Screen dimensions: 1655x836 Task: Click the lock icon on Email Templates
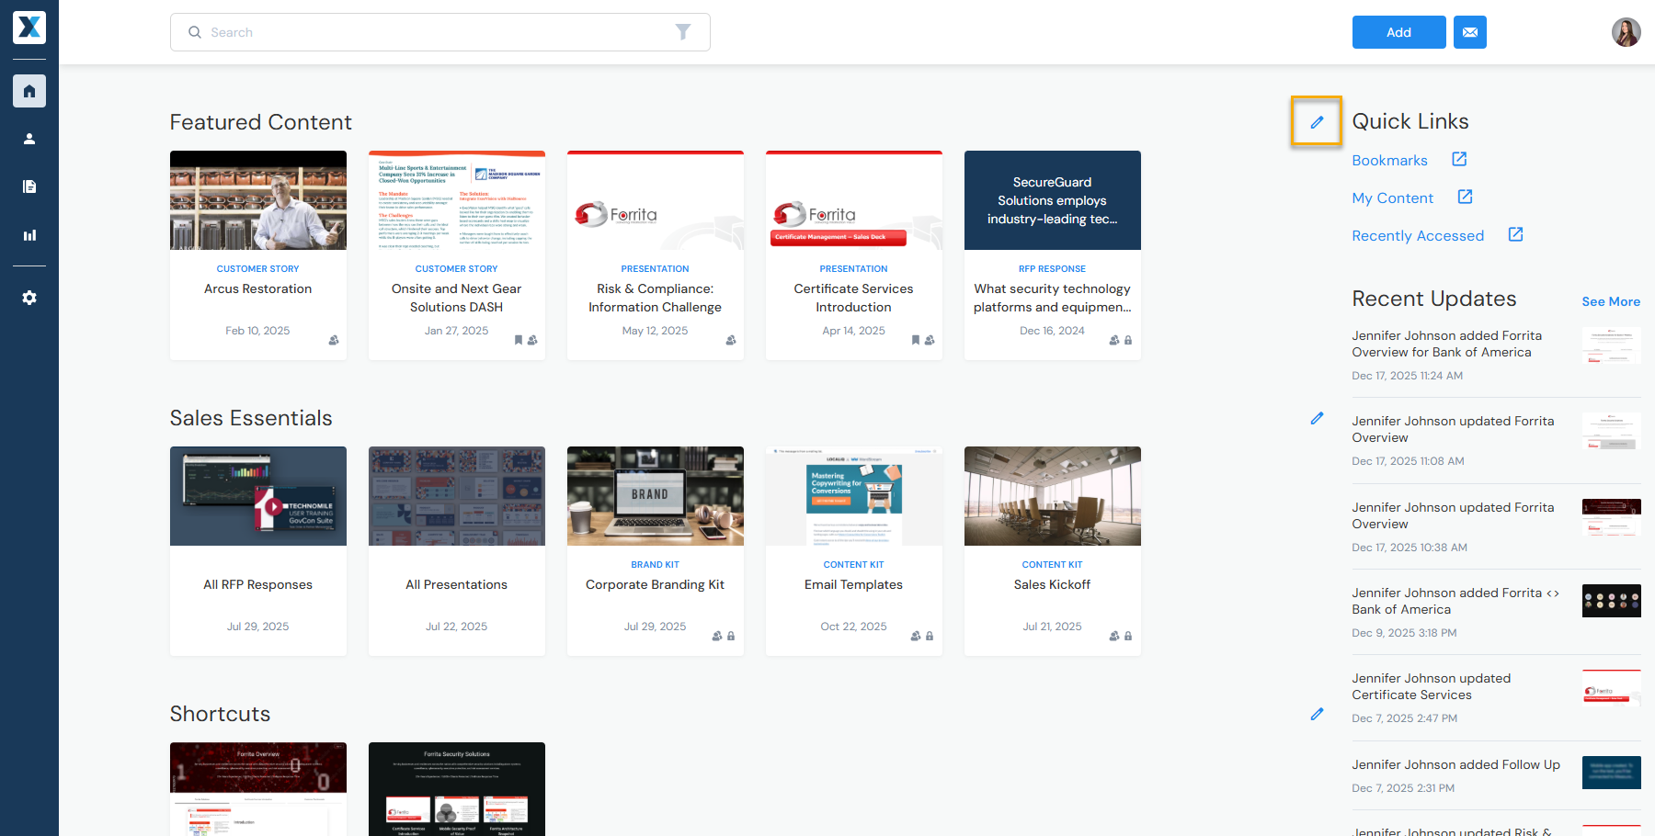point(930,636)
